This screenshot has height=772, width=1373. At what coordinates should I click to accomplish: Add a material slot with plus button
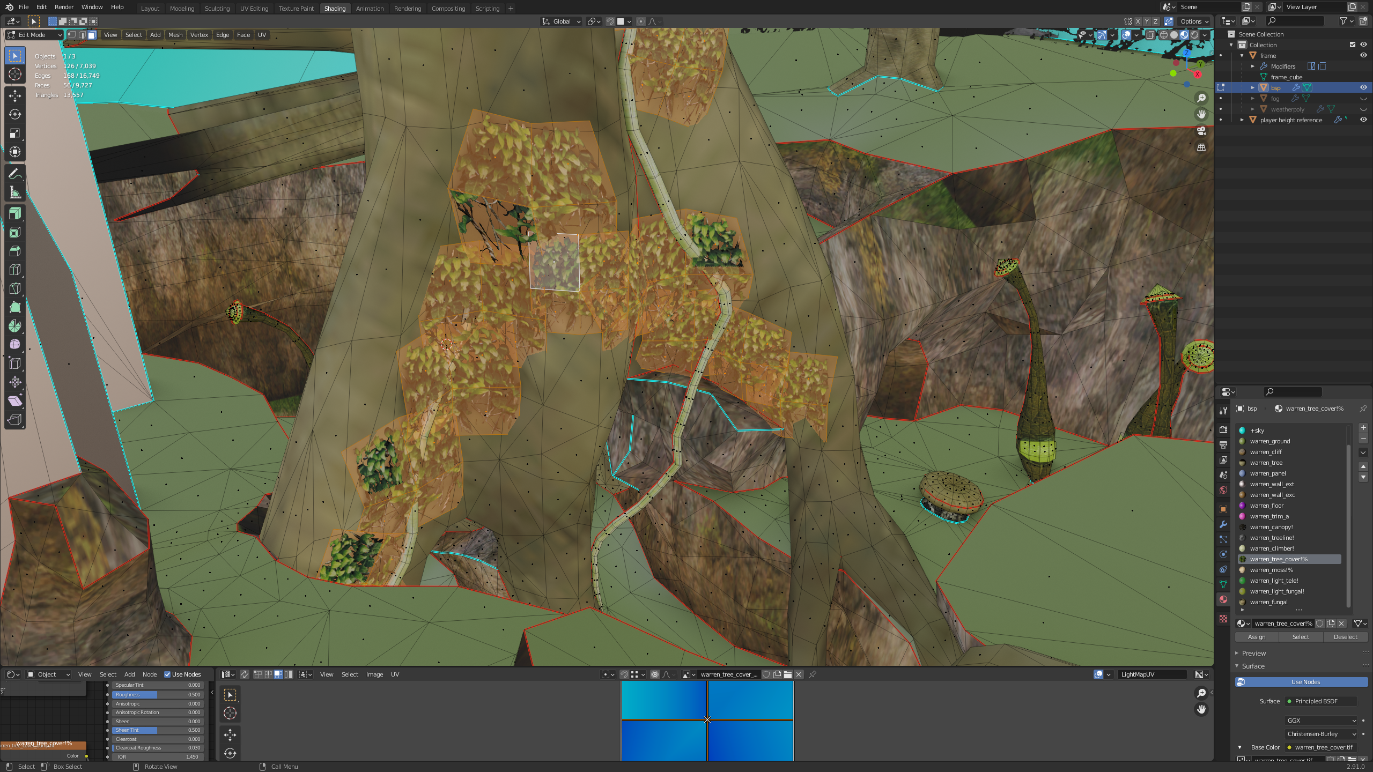pos(1363,428)
